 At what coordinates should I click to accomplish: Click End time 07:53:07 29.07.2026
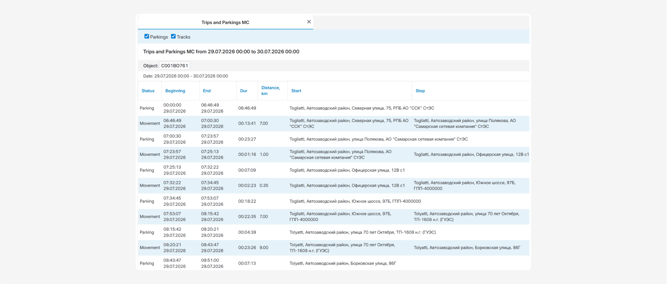pyautogui.click(x=212, y=201)
